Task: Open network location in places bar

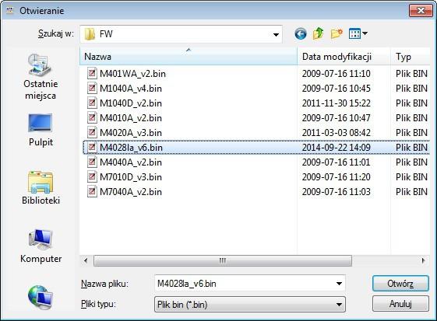Action: [41, 297]
